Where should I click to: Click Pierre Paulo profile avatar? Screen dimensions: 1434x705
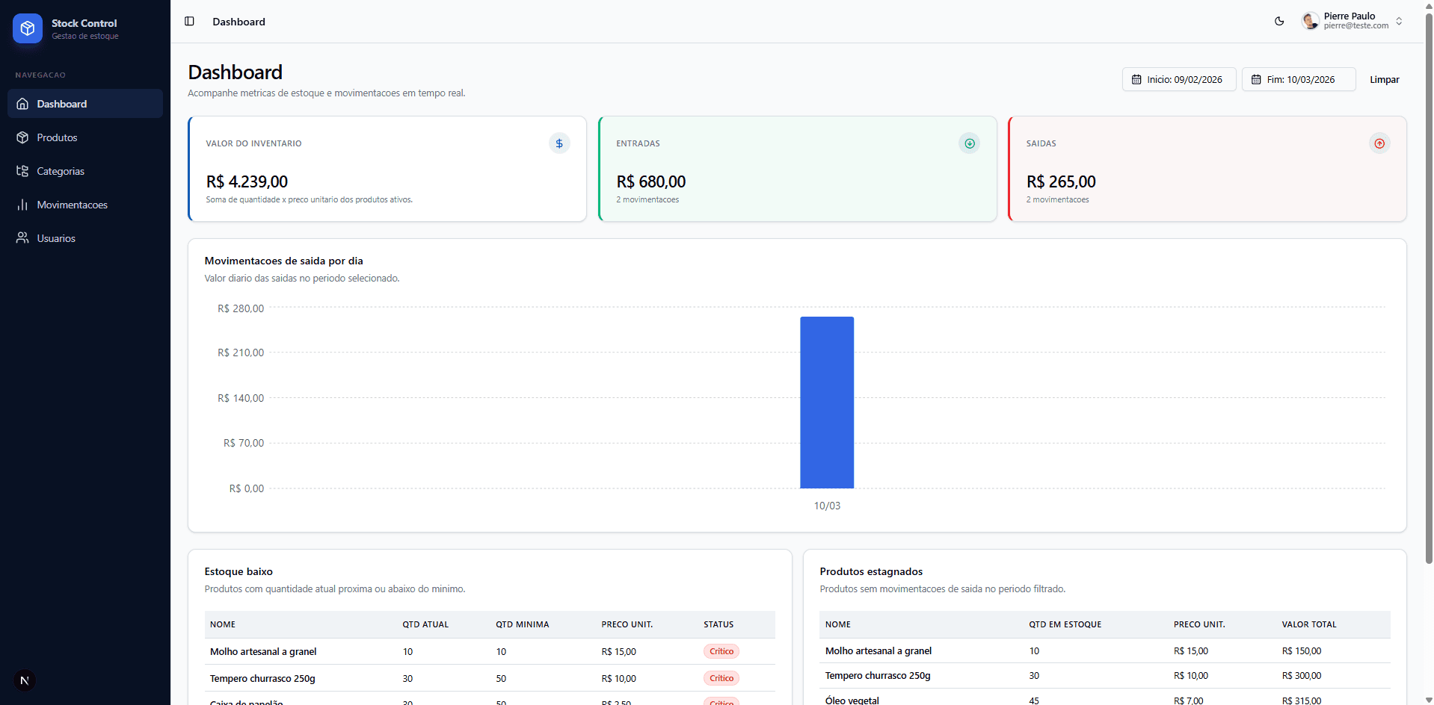point(1310,21)
